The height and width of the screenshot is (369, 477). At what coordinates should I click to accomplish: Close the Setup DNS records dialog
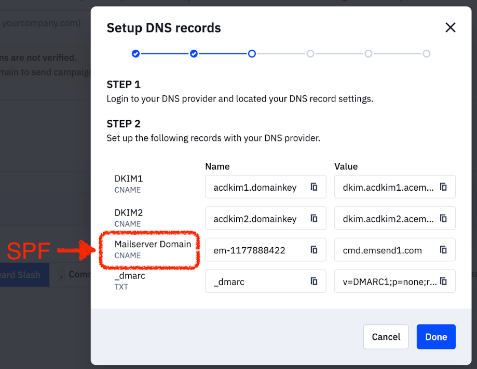pos(450,27)
